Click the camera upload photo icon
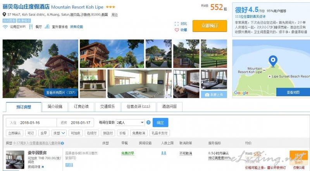The width and height of the screenshot is (310, 171). 207,95
